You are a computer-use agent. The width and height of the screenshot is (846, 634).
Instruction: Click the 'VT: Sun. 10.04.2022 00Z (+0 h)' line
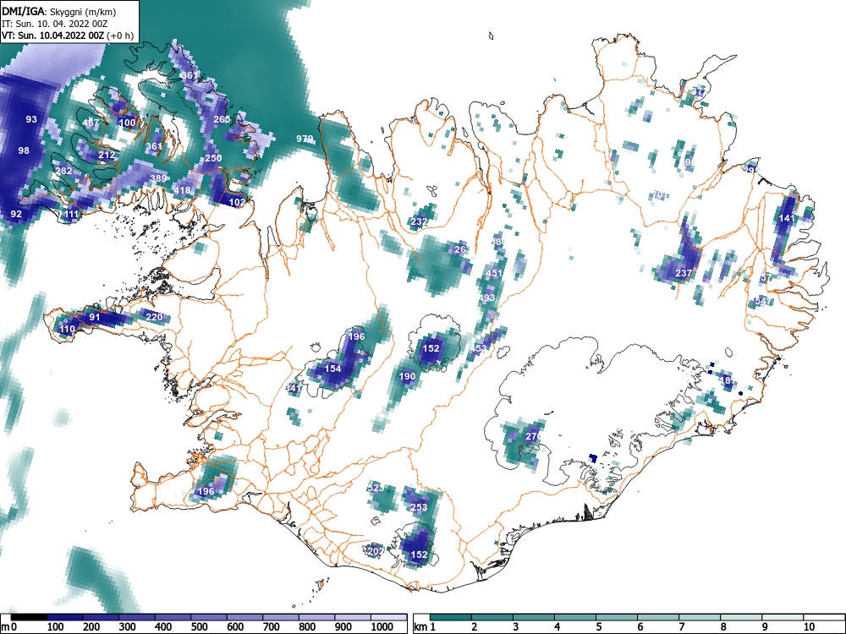67,36
